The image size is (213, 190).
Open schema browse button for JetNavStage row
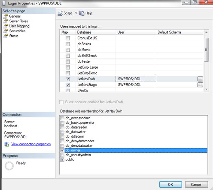coord(200,85)
